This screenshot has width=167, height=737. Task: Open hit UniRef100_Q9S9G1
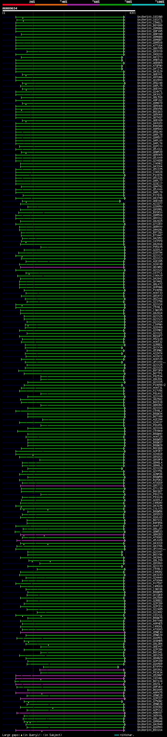click(150, 670)
